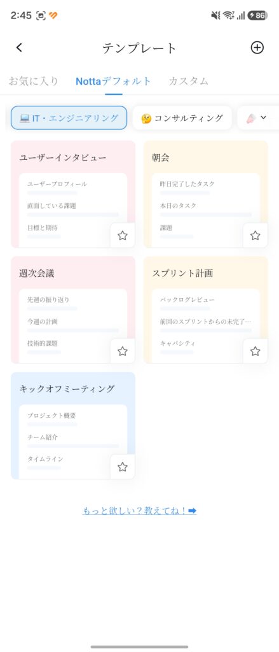The width and height of the screenshot is (279, 652).
Task: Star the 朝会 template
Action: (x=255, y=236)
